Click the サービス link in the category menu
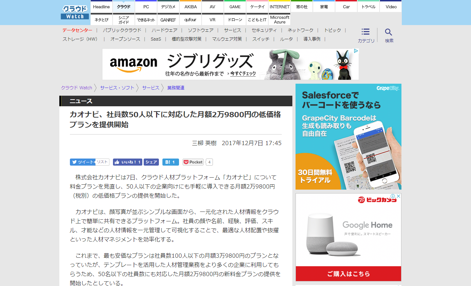 click(232, 30)
